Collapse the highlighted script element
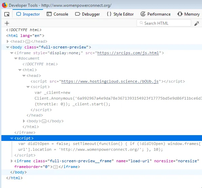 click(12, 138)
